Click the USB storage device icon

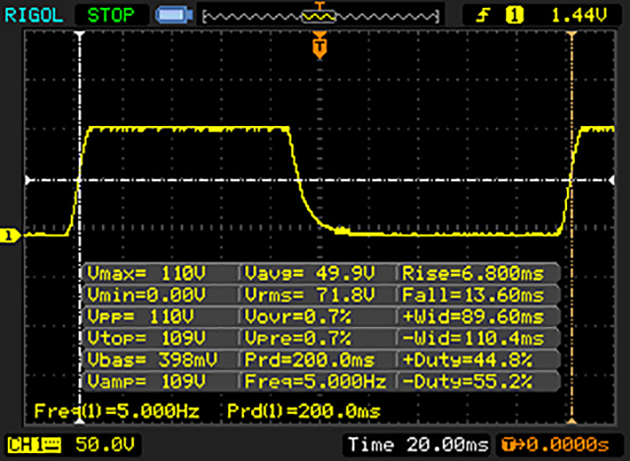point(173,15)
